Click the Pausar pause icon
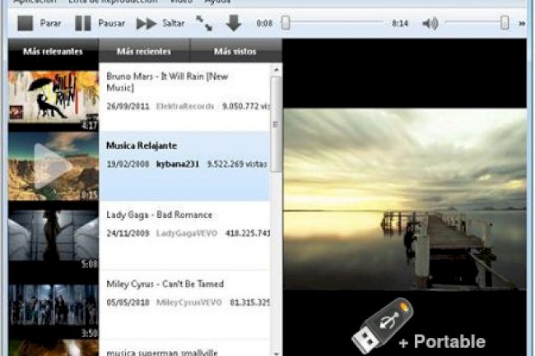The image size is (535, 356). click(x=83, y=23)
